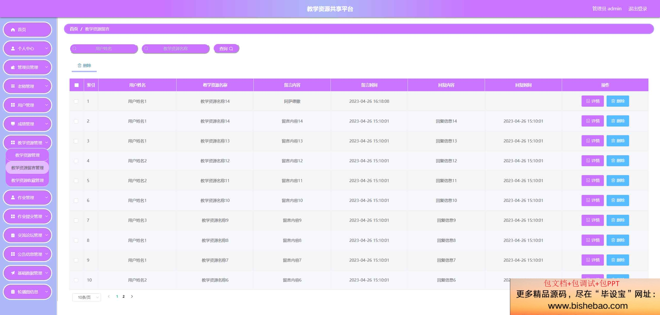Image resolution: width=660 pixels, height=315 pixels.
Task: Click the grid icon beside 用户管理
Action: (x=13, y=105)
